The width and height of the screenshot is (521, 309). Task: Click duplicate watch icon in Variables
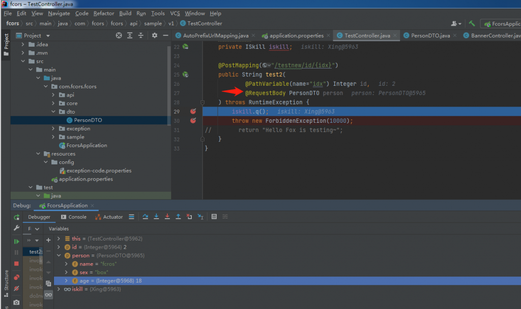[48, 284]
